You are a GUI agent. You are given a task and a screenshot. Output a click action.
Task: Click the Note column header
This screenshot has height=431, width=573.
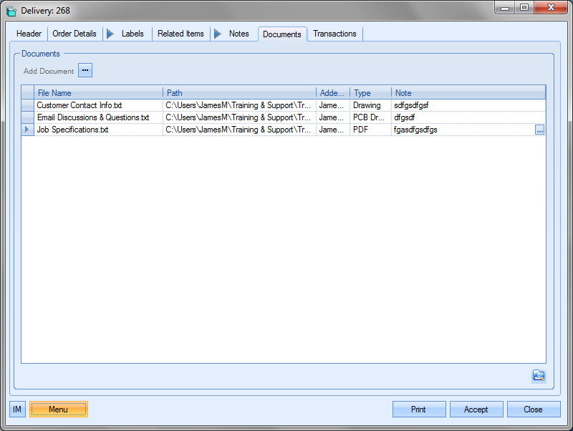(x=468, y=93)
